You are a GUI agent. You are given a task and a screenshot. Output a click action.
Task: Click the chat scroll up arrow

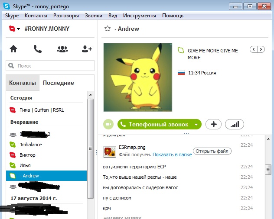pos(268,139)
